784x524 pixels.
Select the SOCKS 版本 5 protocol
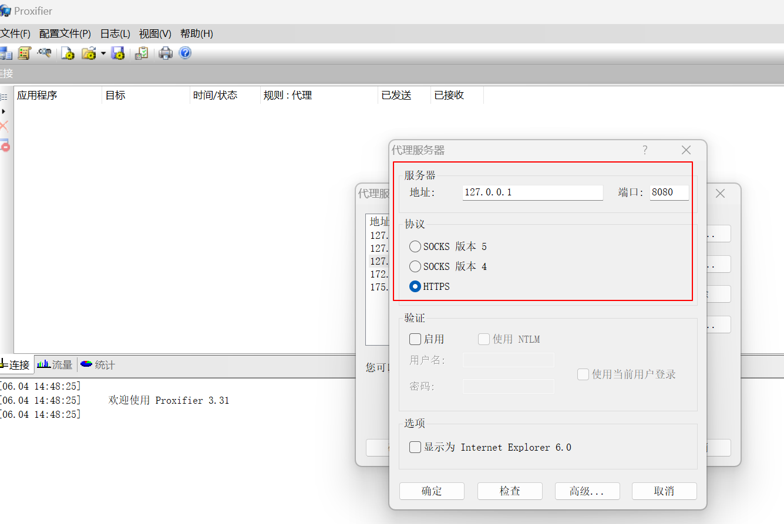[x=415, y=246]
